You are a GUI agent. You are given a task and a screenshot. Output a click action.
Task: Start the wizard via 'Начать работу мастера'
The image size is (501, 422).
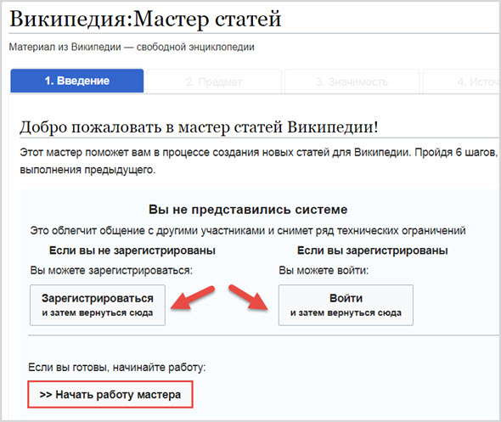click(110, 395)
